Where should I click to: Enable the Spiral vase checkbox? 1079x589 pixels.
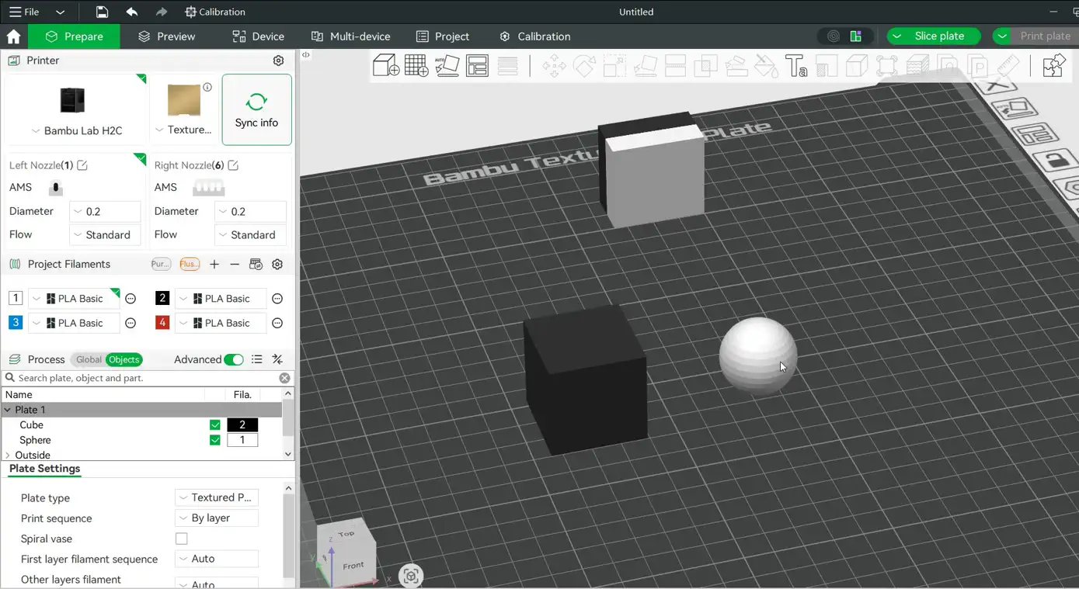pyautogui.click(x=182, y=539)
